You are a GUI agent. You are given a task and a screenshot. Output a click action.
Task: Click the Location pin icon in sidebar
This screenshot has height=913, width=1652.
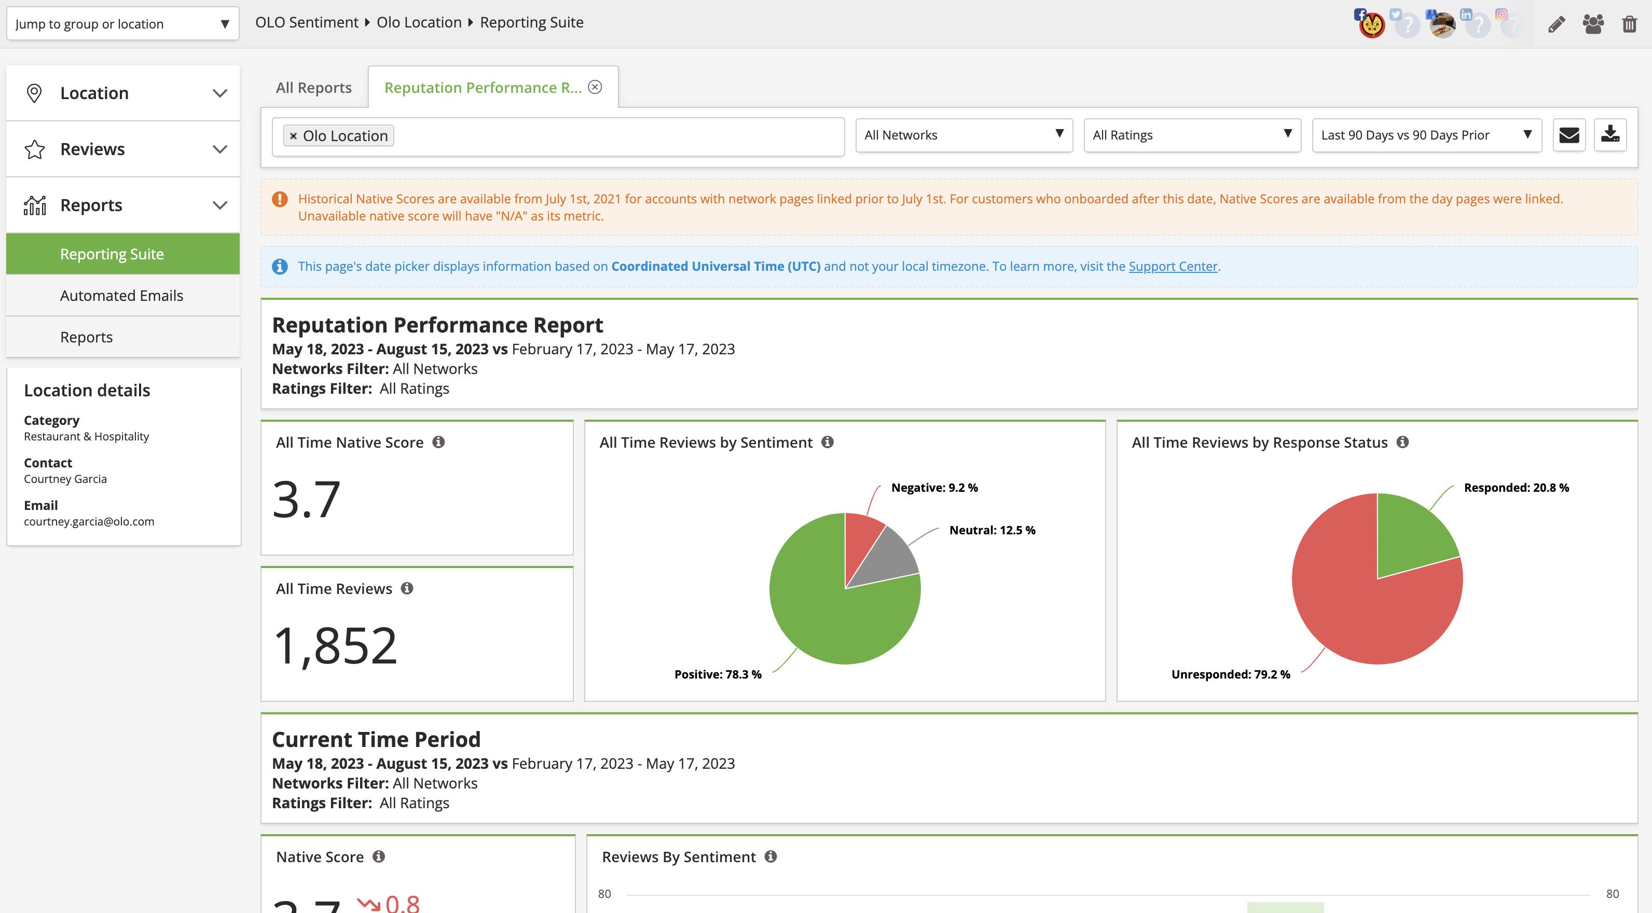(x=34, y=93)
